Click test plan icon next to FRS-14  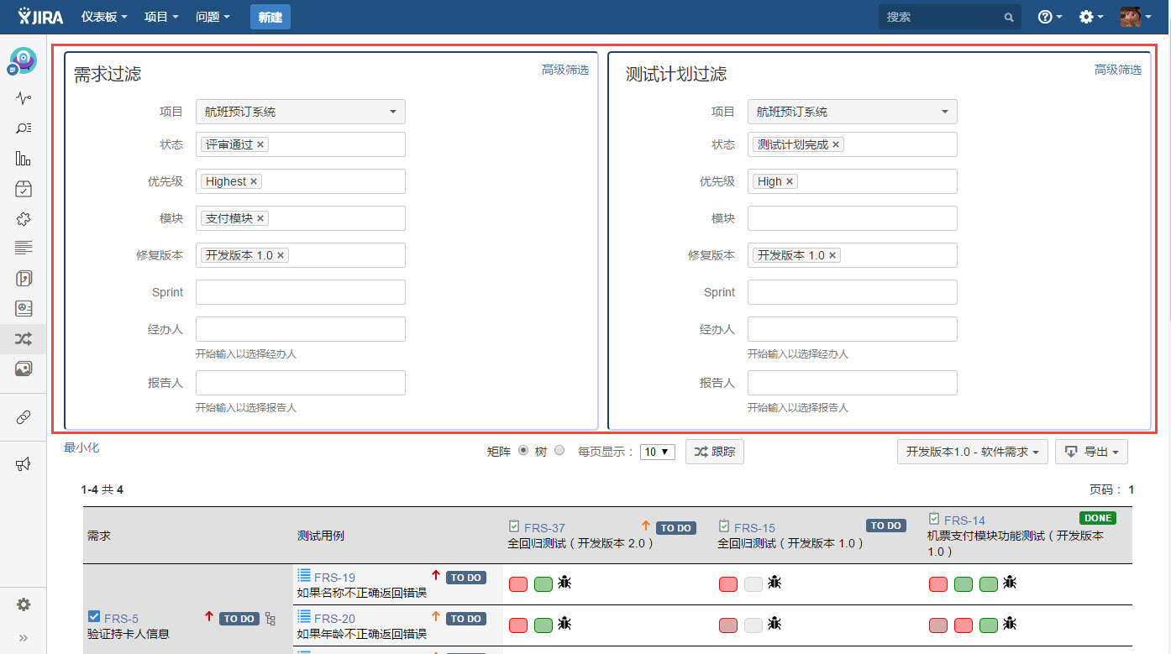pos(934,519)
